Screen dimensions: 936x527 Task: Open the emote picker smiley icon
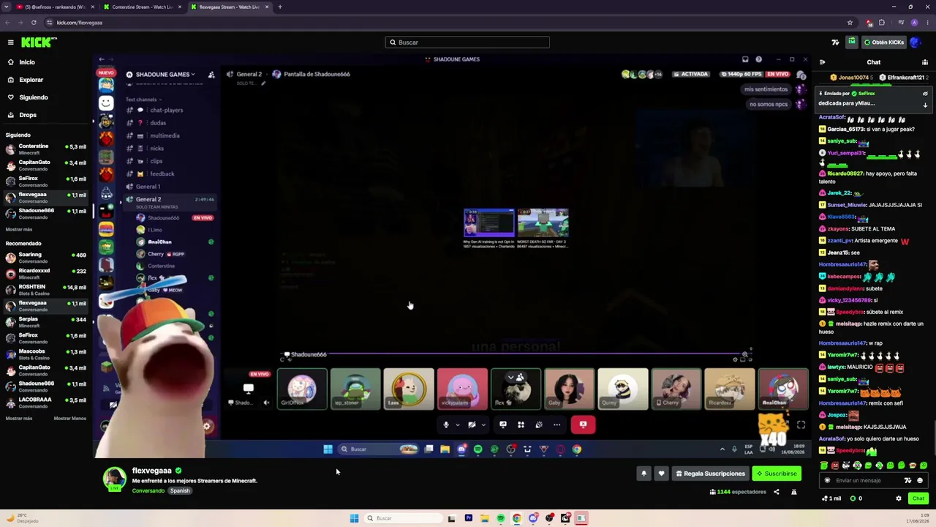(x=920, y=481)
